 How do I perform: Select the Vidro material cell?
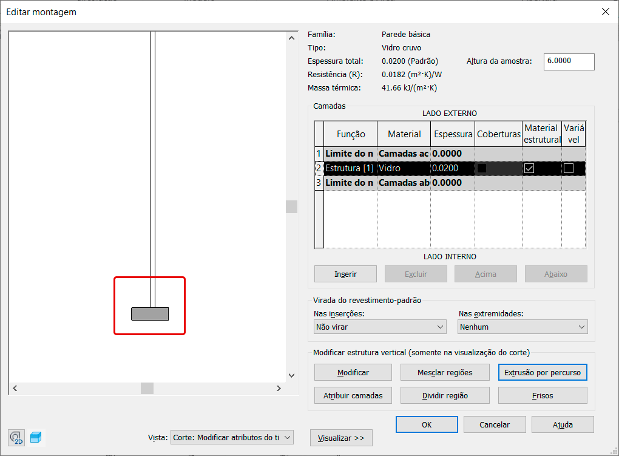click(404, 168)
